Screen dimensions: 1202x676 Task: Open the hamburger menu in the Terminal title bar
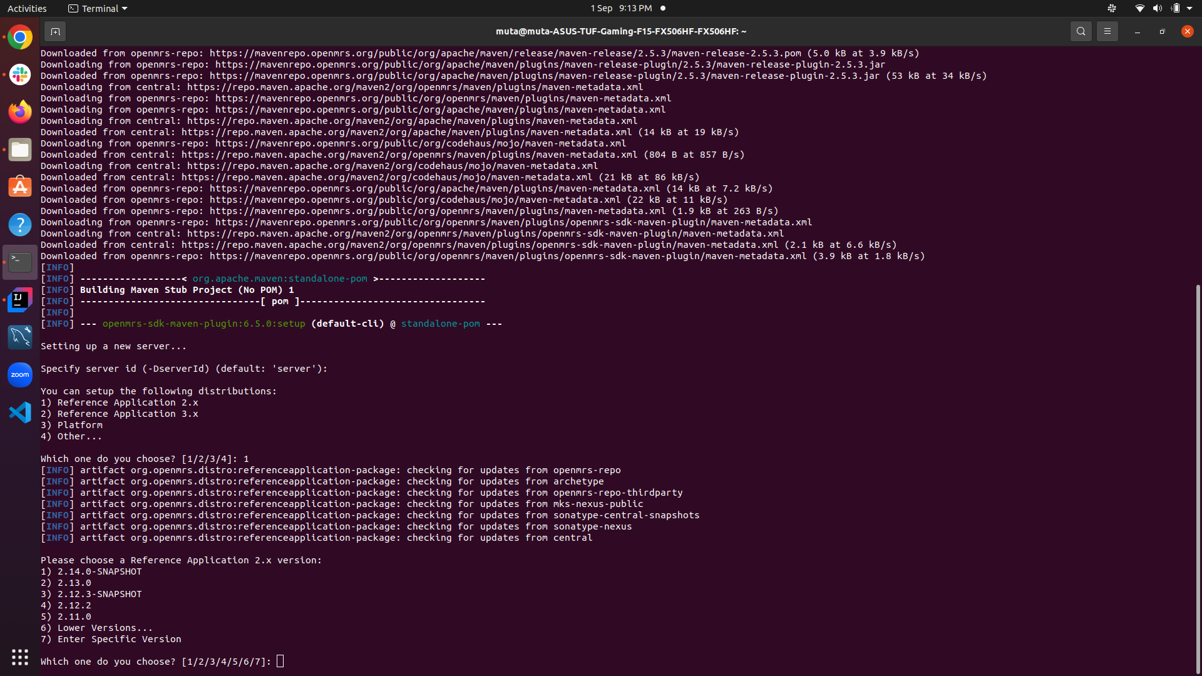(x=1107, y=31)
